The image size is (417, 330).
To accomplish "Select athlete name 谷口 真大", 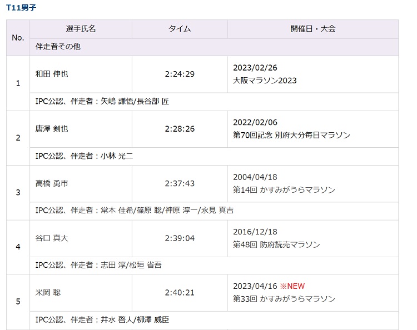I will (x=52, y=238).
